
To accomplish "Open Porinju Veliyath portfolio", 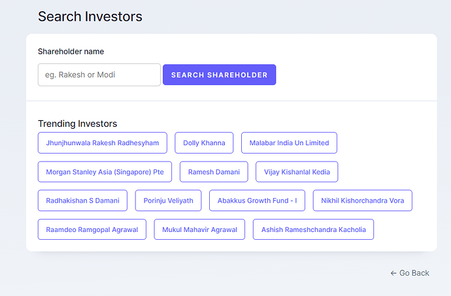I will pos(168,201).
